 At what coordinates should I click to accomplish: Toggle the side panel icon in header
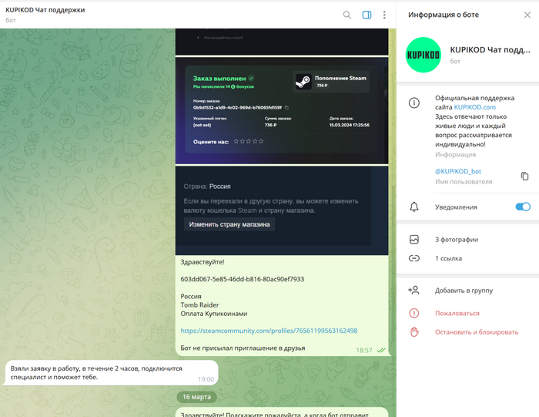(x=367, y=15)
